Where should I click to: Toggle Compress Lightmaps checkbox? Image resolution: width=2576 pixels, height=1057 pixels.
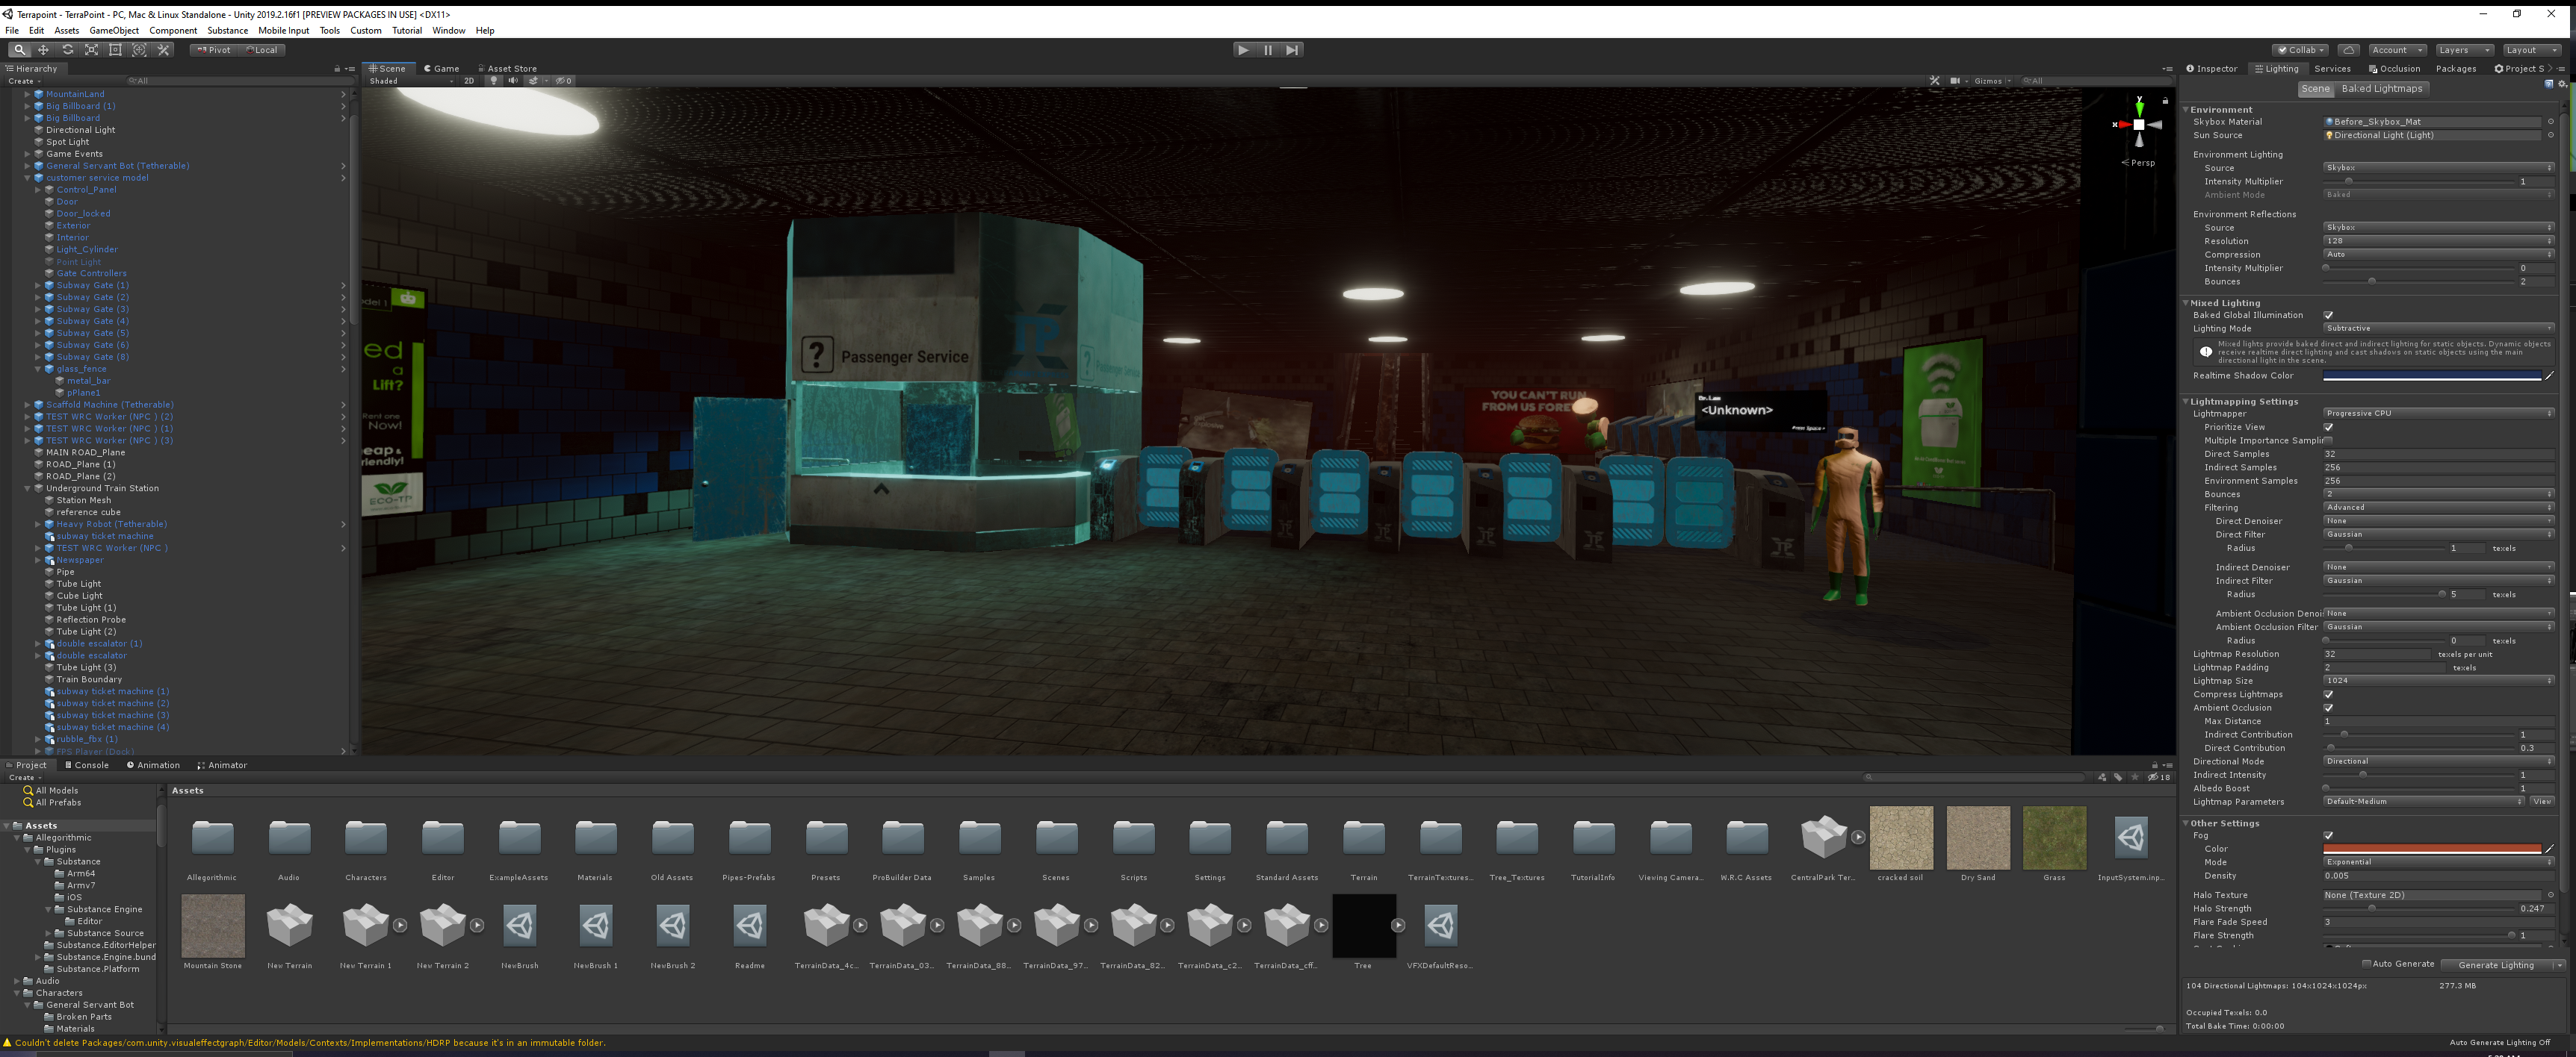(x=2328, y=694)
